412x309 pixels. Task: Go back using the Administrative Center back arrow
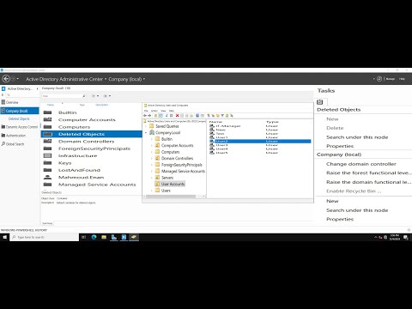click(x=6, y=79)
